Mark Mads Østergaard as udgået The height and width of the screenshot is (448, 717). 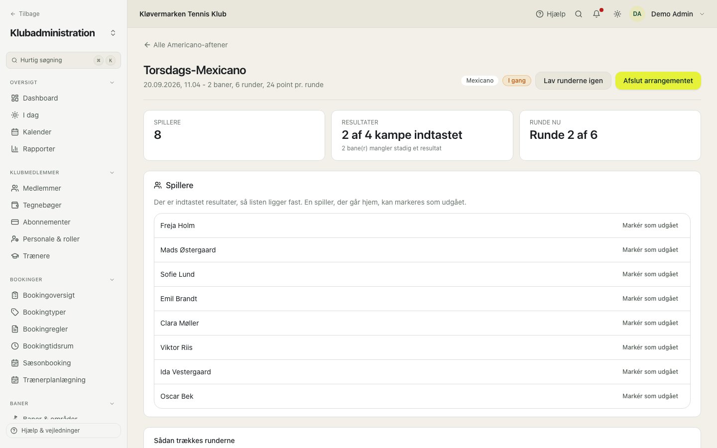tap(650, 250)
